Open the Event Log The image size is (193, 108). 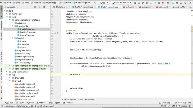(x=165, y=103)
